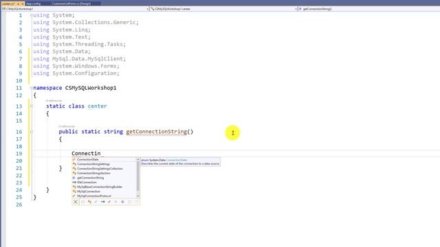Collapse the getConnectionString method block
Viewport: 440px width, 247px height.
point(31,132)
